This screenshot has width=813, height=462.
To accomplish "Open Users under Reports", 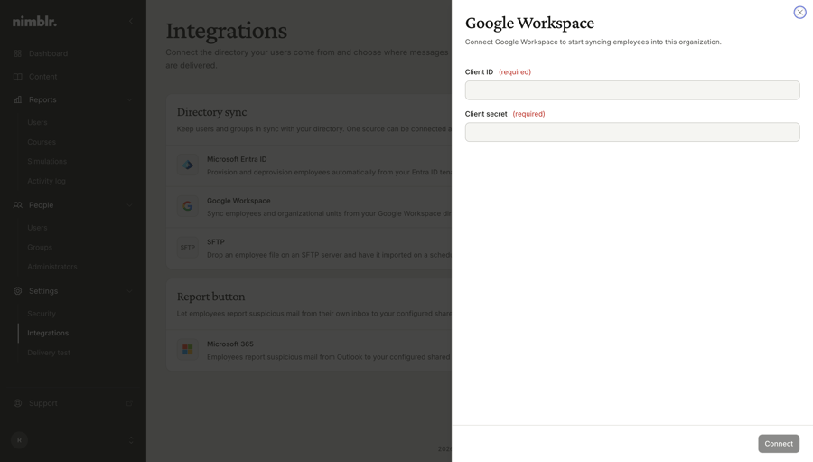I will tap(37, 123).
